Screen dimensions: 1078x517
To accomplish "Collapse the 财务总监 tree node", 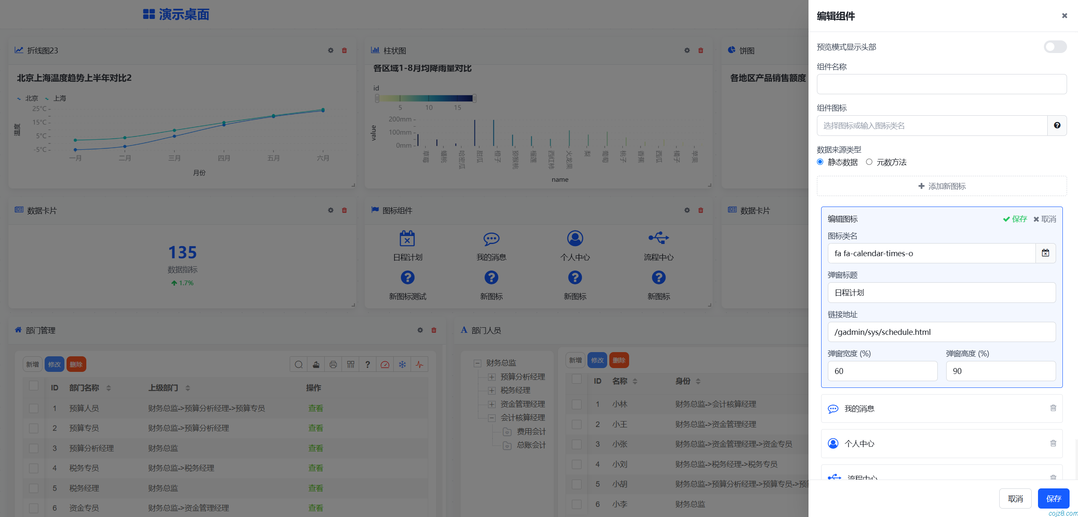I will (477, 363).
